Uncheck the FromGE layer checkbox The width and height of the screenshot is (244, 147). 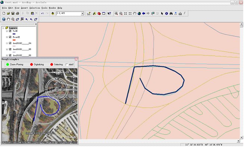(x=10, y=37)
